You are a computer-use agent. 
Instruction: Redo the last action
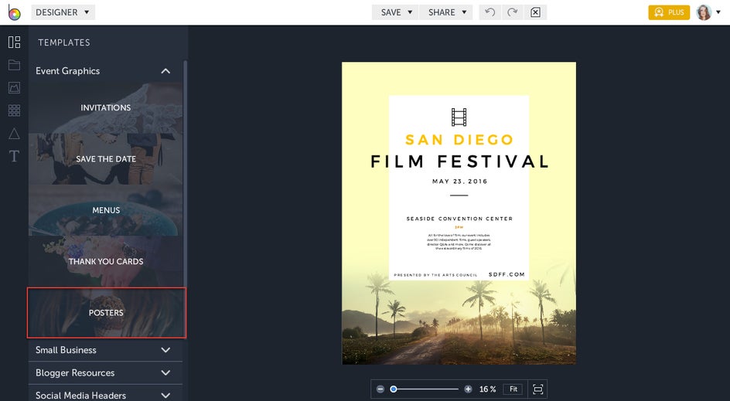click(x=512, y=12)
